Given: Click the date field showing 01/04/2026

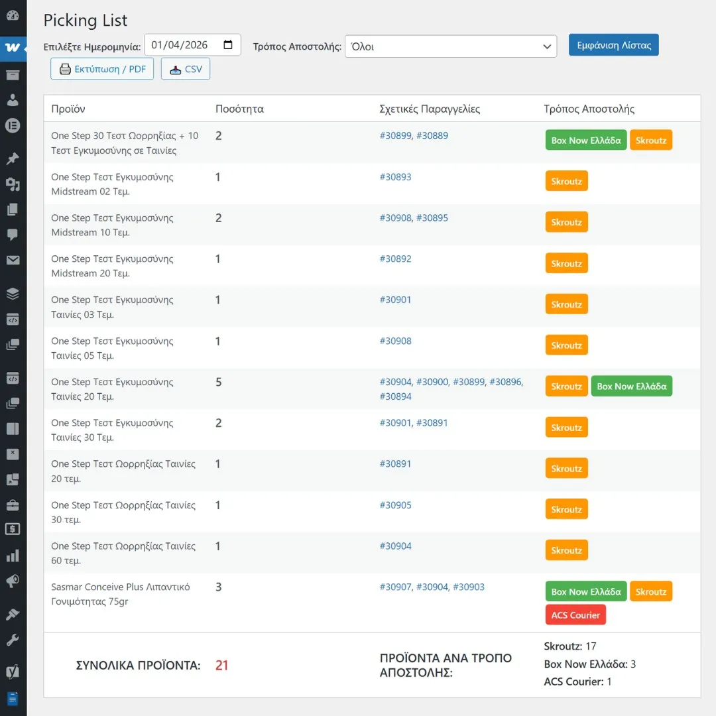Looking at the screenshot, I should pyautogui.click(x=192, y=45).
